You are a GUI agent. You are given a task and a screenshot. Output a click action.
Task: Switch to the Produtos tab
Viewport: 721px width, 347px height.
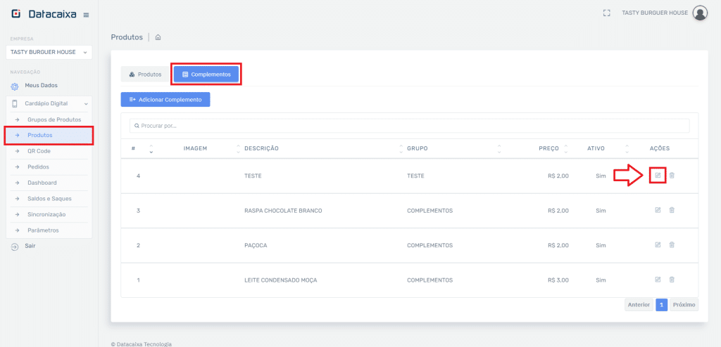coord(145,74)
